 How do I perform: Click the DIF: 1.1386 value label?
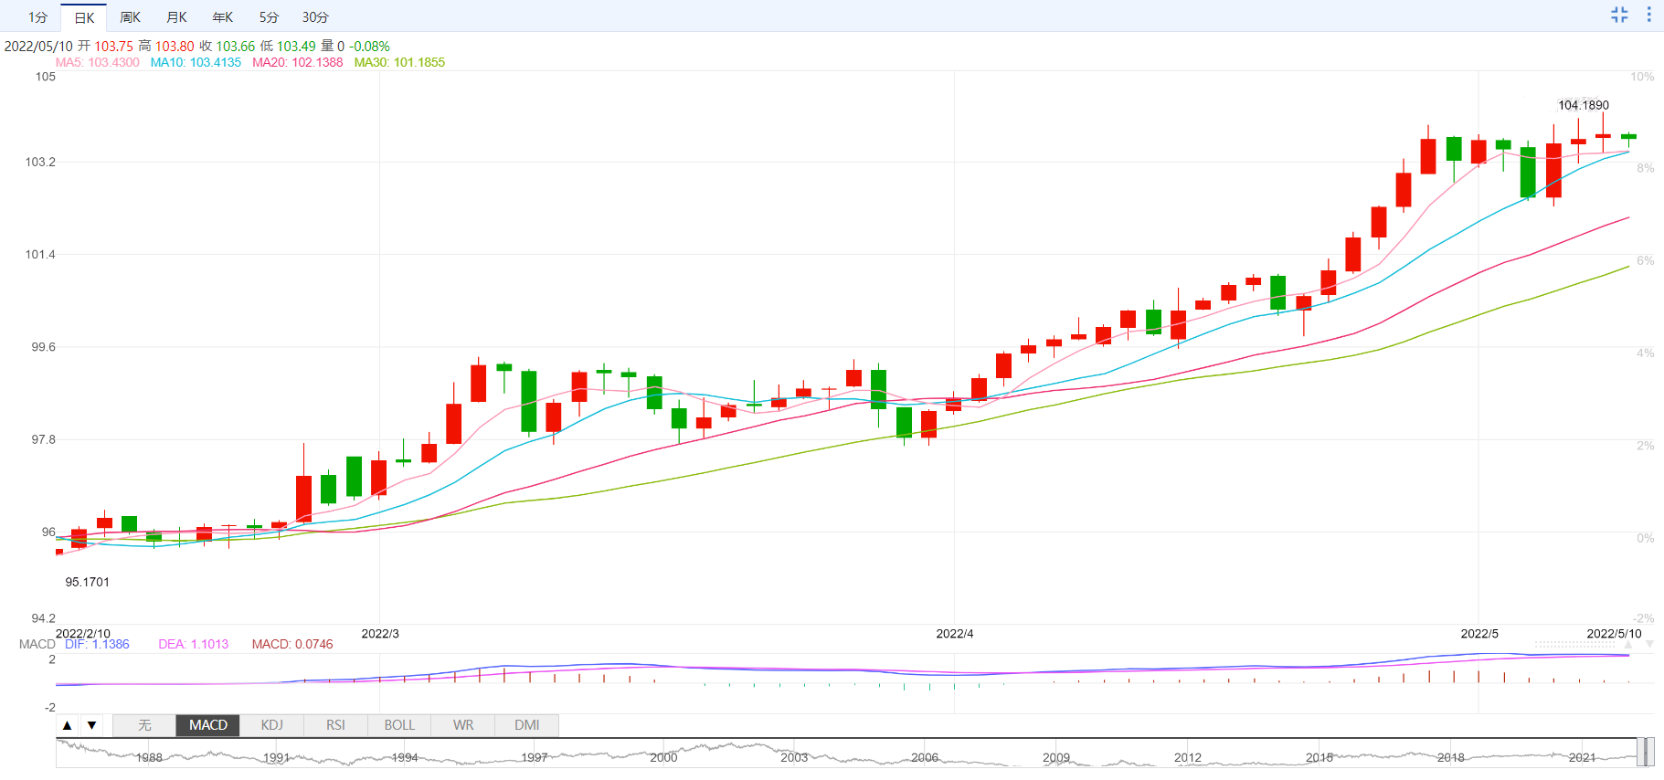point(97,644)
